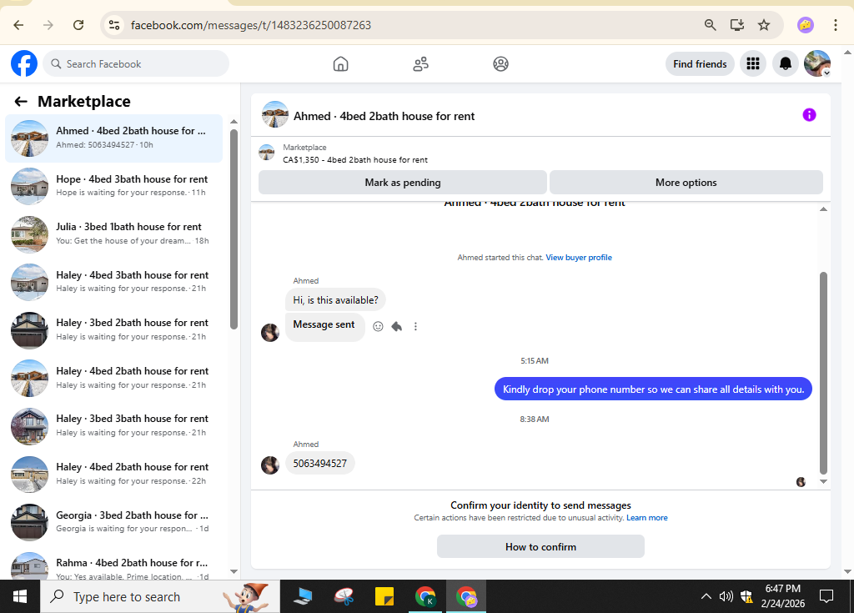This screenshot has height=613, width=854.
Task: Open the Haley 4bed 2bath conversation from 22h ago
Action: [x=113, y=474]
